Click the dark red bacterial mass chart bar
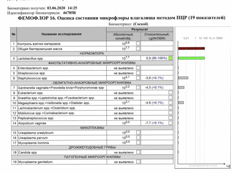 (192, 48)
